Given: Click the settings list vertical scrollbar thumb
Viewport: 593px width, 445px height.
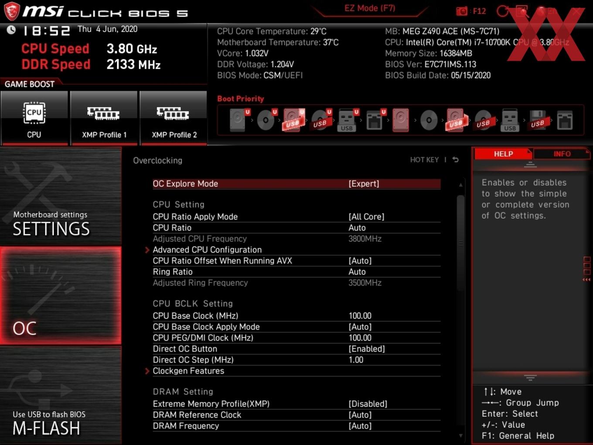Looking at the screenshot, I should [460, 243].
